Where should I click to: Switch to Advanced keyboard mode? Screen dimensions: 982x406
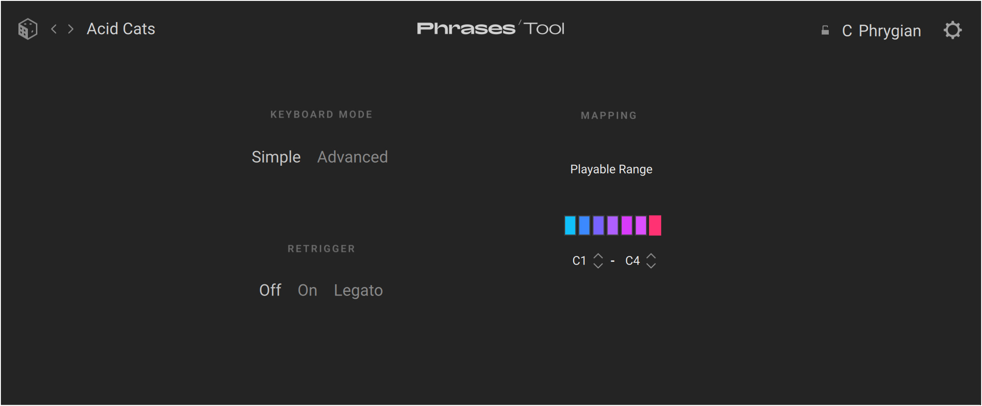coord(352,157)
